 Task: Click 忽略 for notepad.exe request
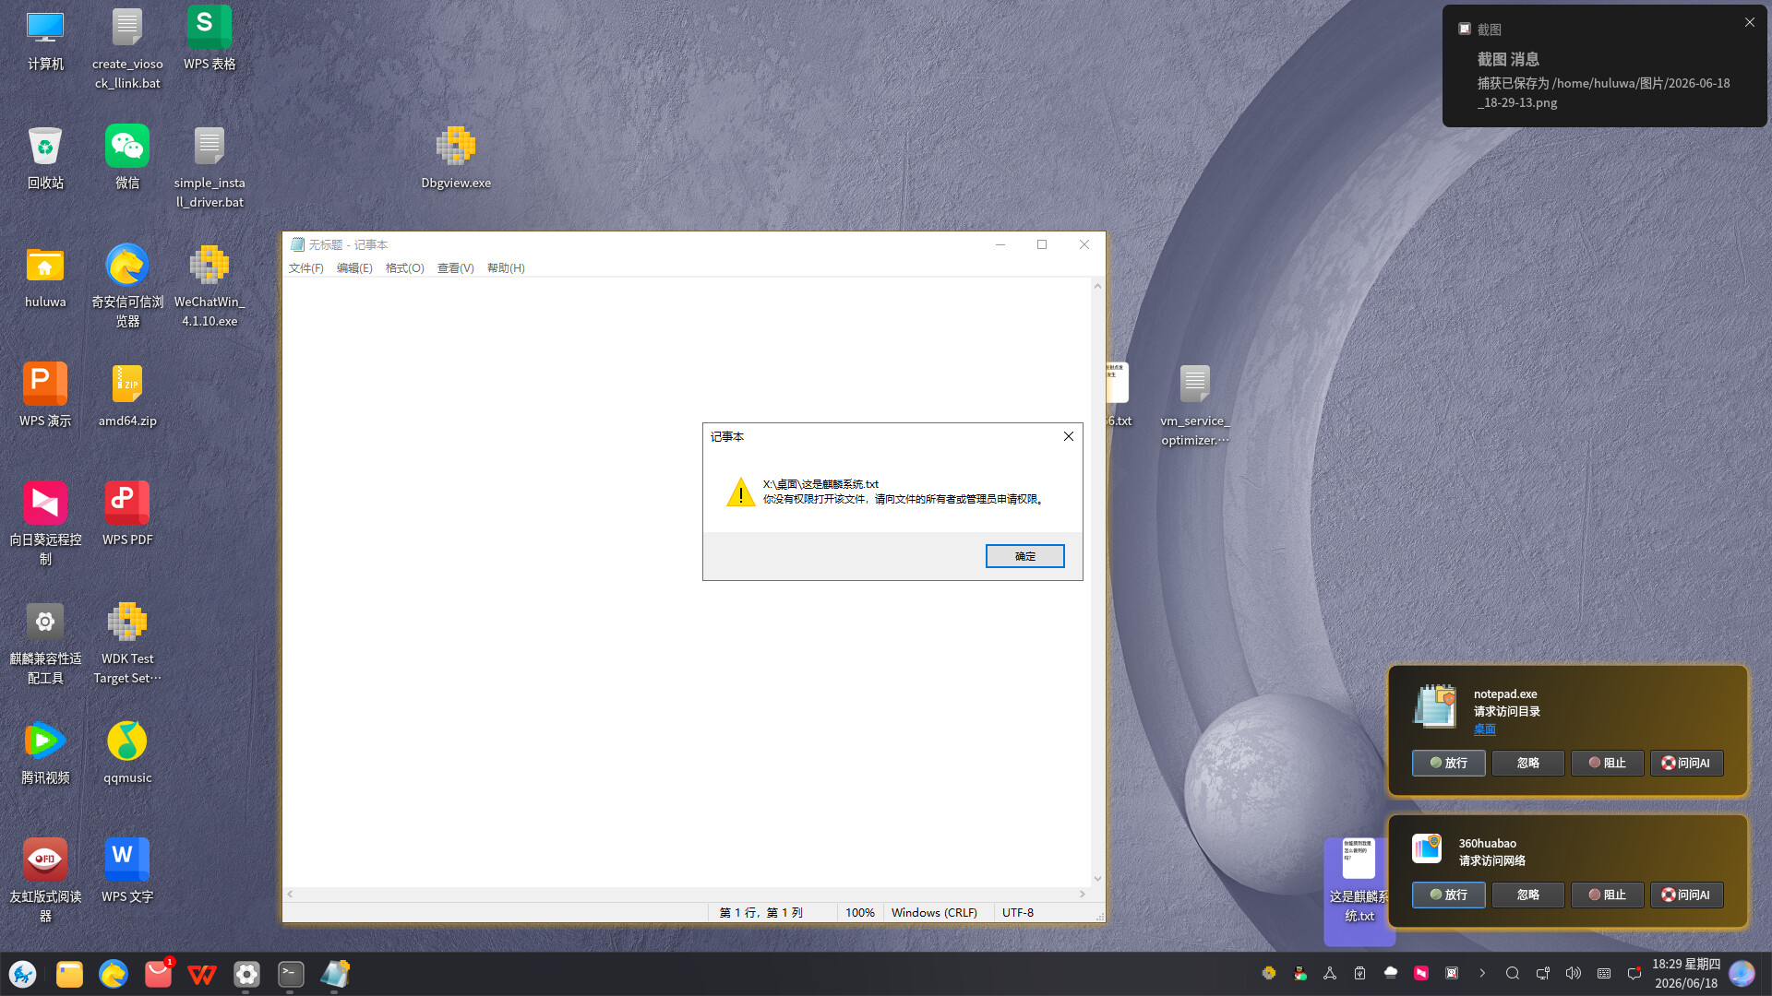pyautogui.click(x=1527, y=763)
